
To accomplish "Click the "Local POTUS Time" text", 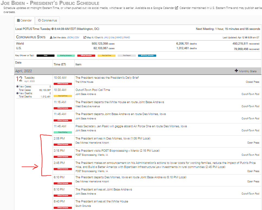I will coord(57,29).
